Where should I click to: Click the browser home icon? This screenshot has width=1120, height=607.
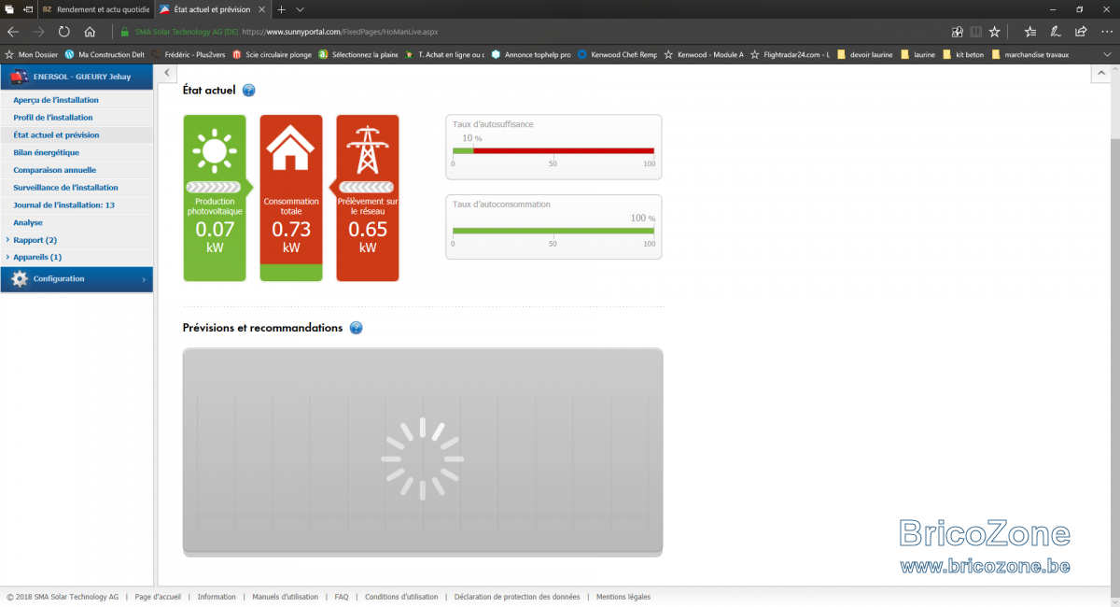coord(90,31)
